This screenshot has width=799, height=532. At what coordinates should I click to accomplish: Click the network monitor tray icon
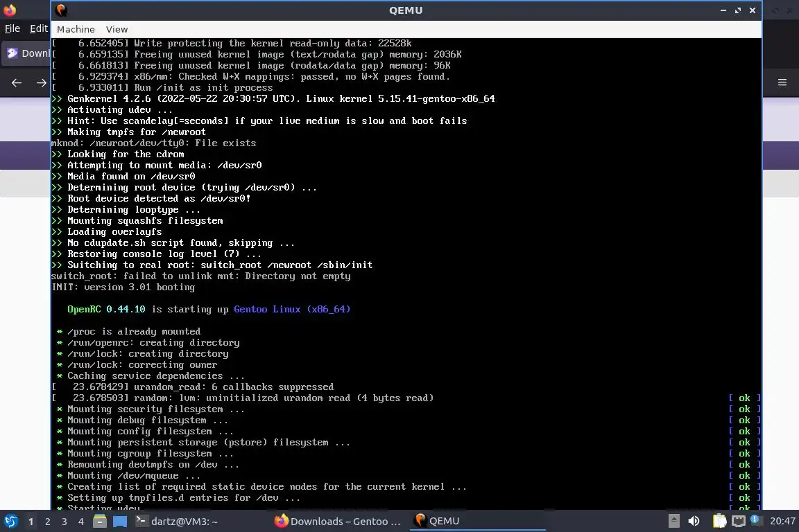coord(739,521)
